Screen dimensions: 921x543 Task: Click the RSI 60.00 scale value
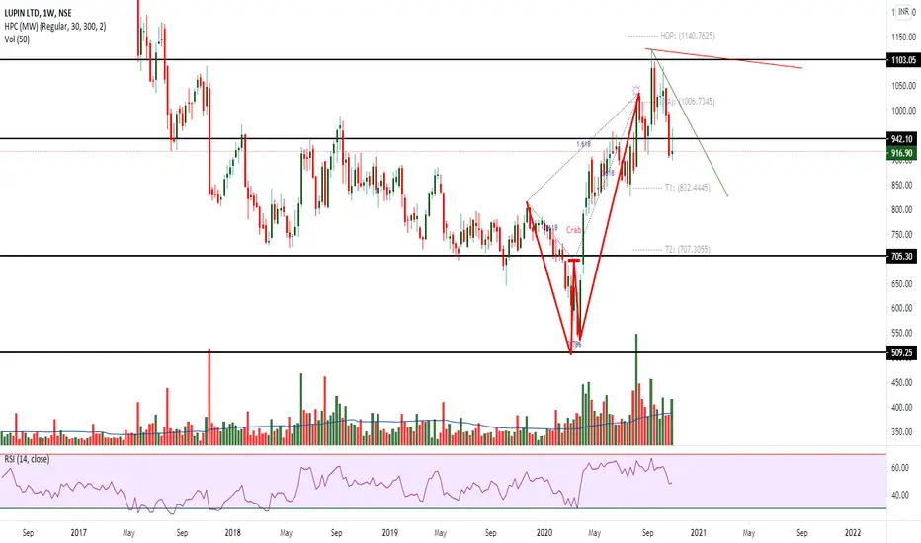click(900, 468)
